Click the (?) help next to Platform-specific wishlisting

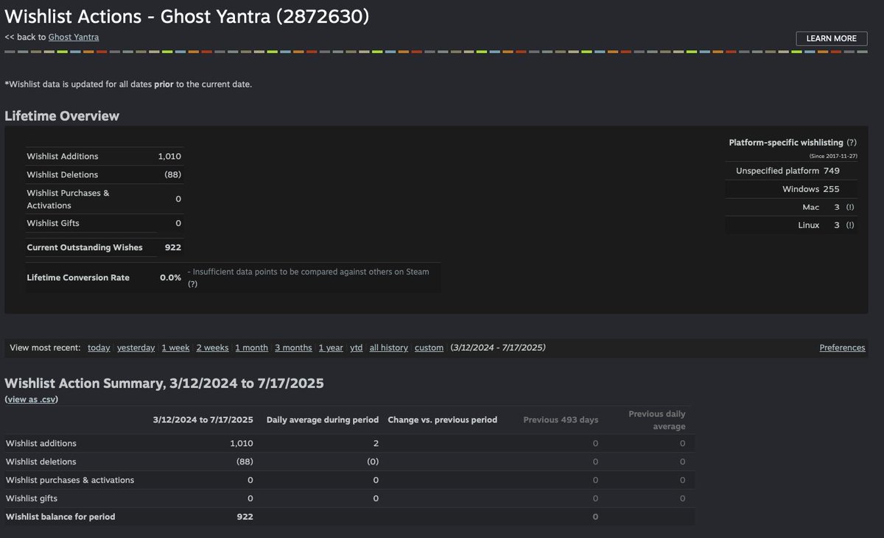pyautogui.click(x=852, y=142)
